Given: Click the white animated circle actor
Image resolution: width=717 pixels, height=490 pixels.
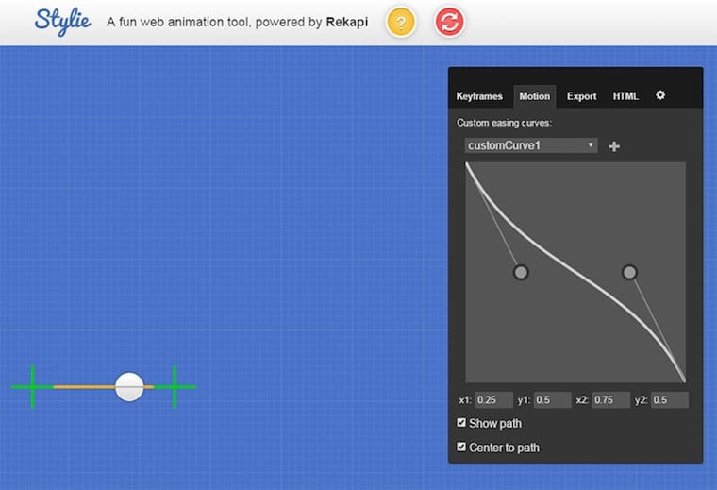Looking at the screenshot, I should click(x=129, y=386).
